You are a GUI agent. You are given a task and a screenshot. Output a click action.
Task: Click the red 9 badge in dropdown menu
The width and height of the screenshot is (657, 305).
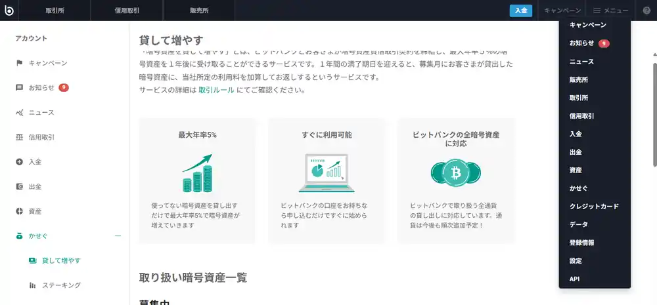(x=604, y=43)
